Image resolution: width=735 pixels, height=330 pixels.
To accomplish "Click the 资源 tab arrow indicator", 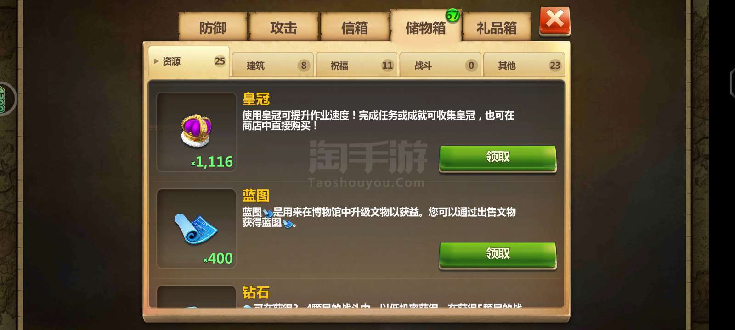I will click(x=156, y=61).
